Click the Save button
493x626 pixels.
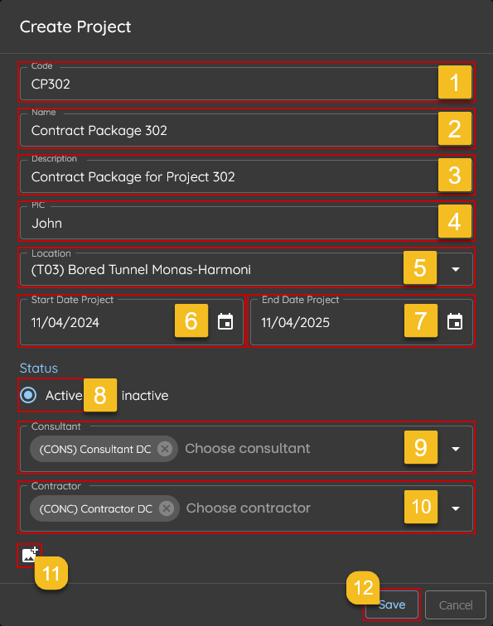tap(392, 604)
